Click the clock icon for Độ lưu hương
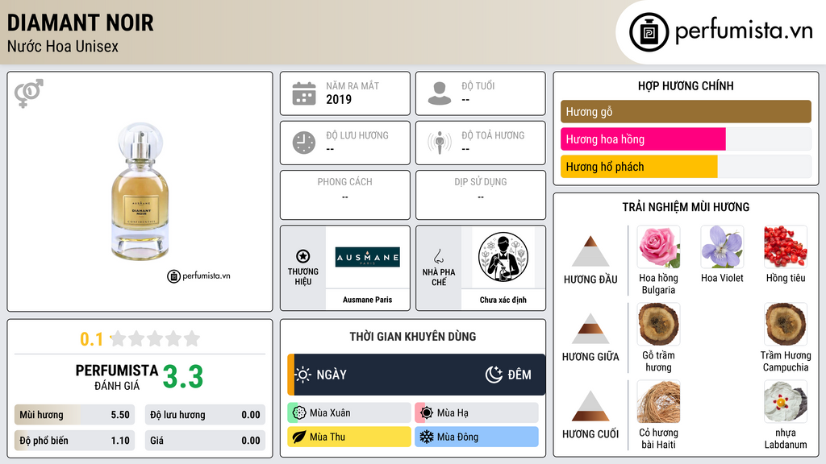Image resolution: width=826 pixels, height=464 pixels. [x=304, y=143]
